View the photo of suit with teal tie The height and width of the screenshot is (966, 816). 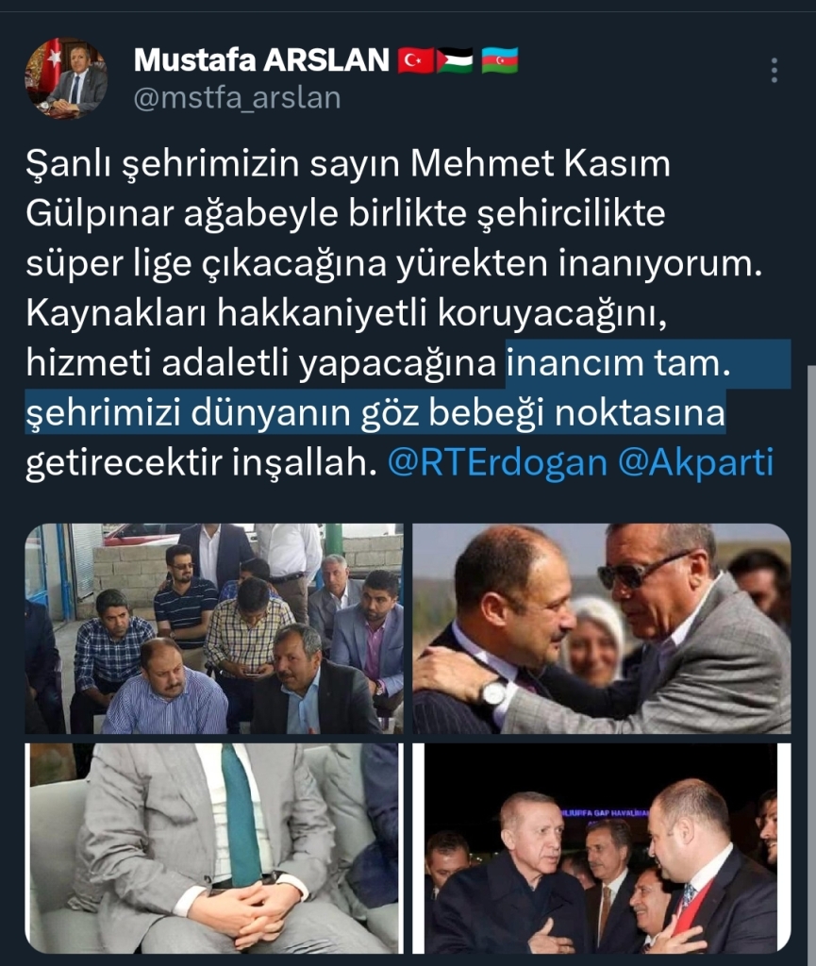214,848
